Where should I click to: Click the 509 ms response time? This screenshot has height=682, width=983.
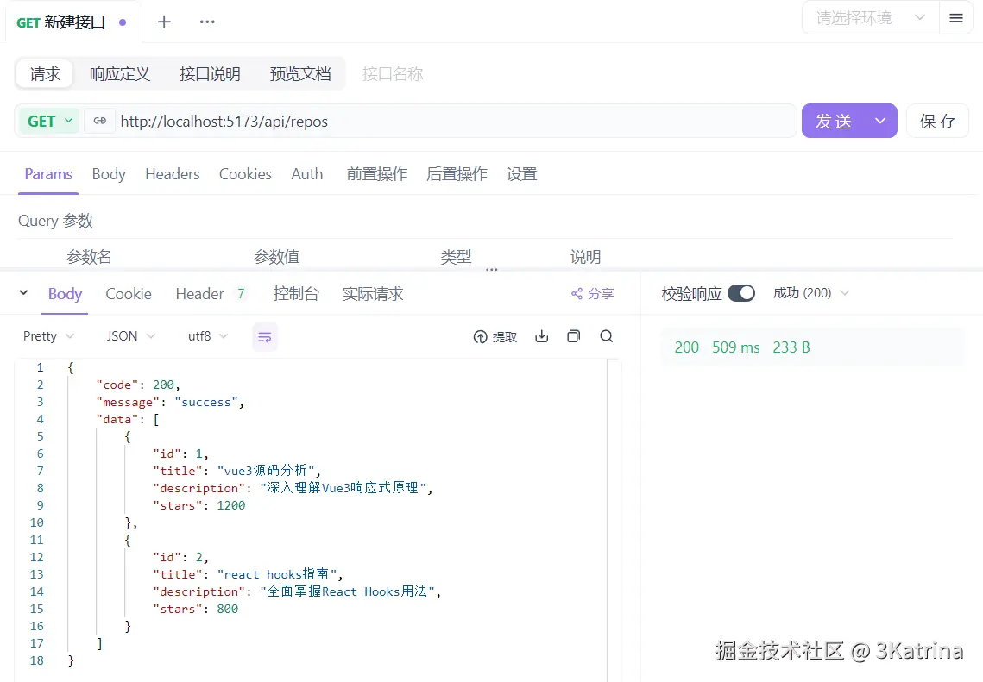coord(735,347)
